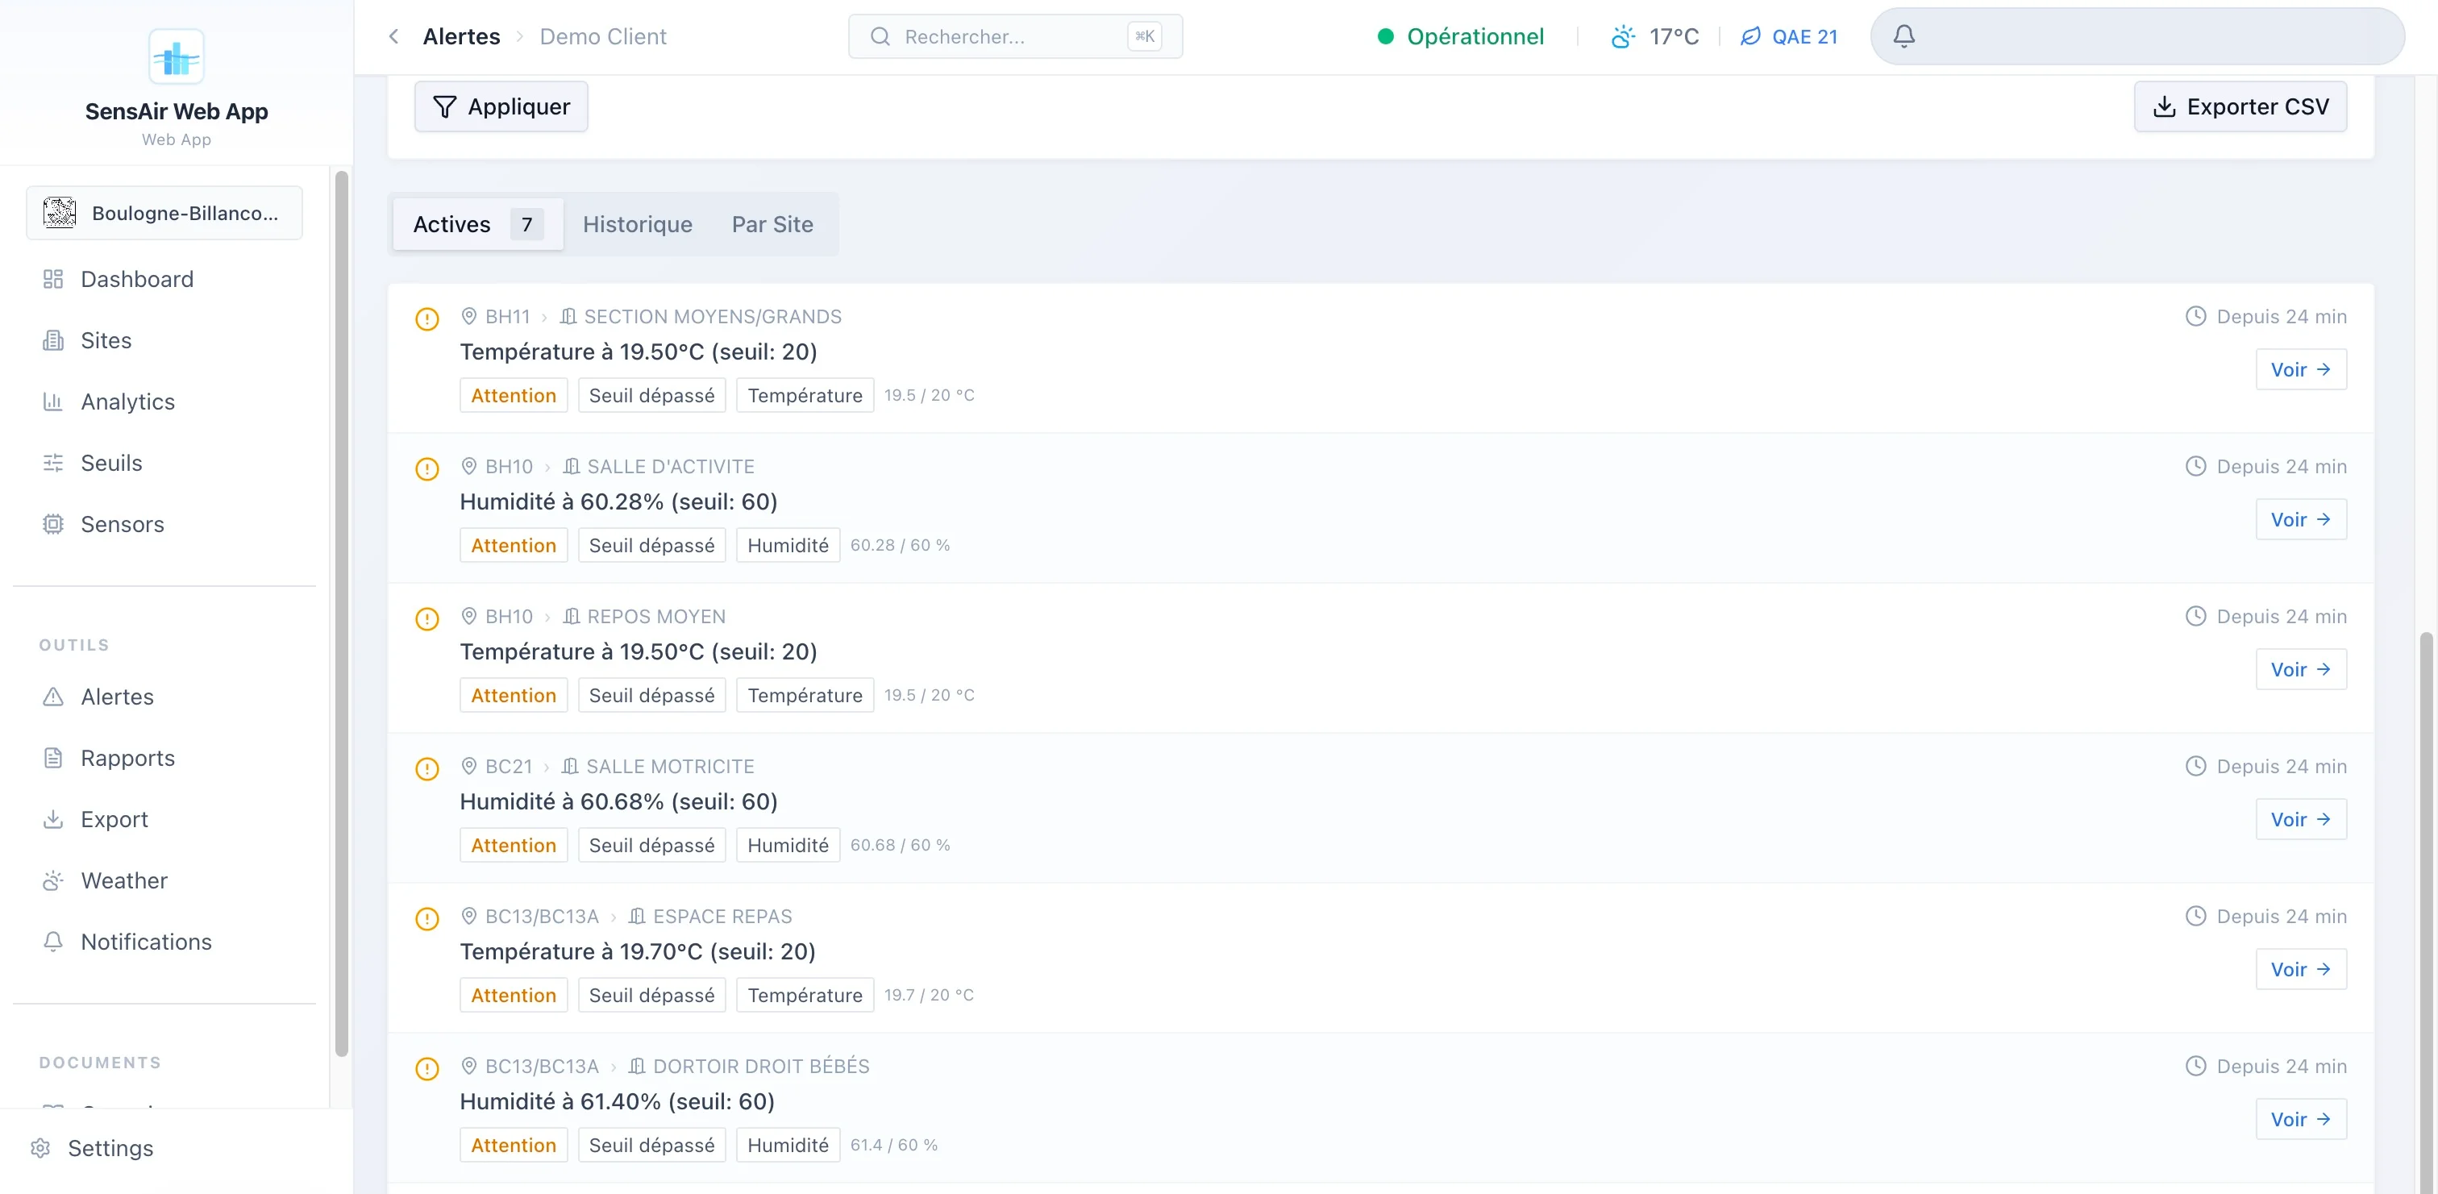The image size is (2438, 1194).
Task: Click the Sensors chip icon
Action: (53, 524)
